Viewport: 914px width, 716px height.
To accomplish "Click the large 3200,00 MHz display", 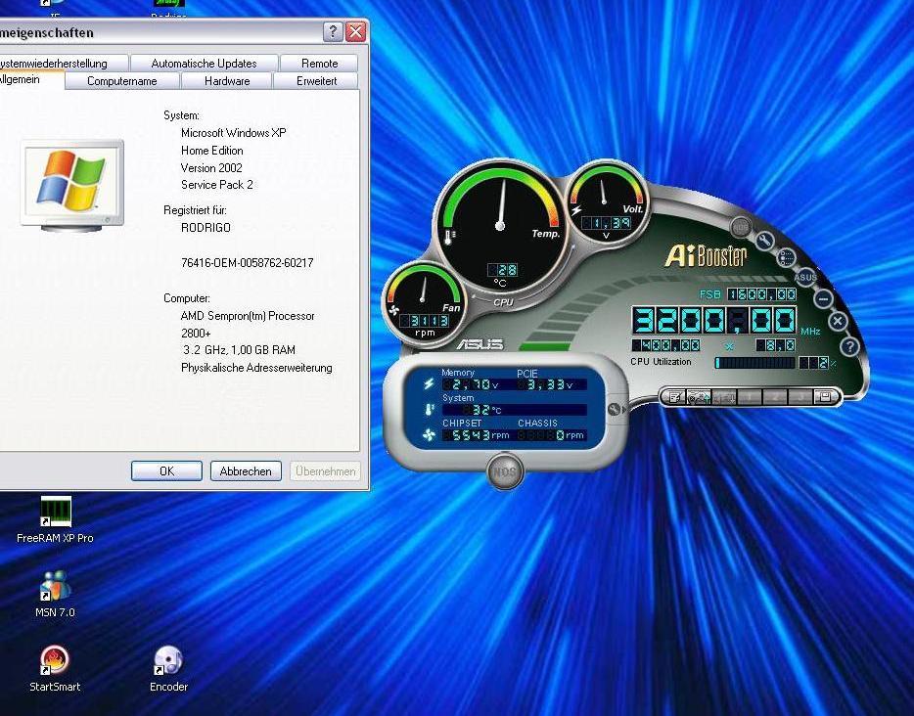I will (x=714, y=321).
